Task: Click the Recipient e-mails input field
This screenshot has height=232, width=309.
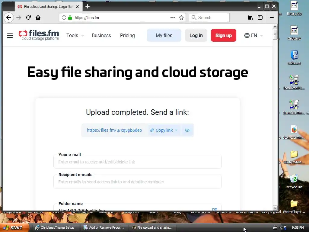Action: pos(138,182)
